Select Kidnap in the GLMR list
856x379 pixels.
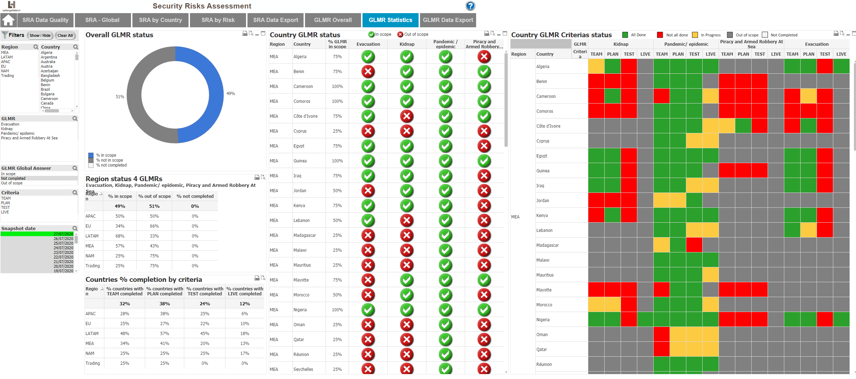pyautogui.click(x=7, y=129)
